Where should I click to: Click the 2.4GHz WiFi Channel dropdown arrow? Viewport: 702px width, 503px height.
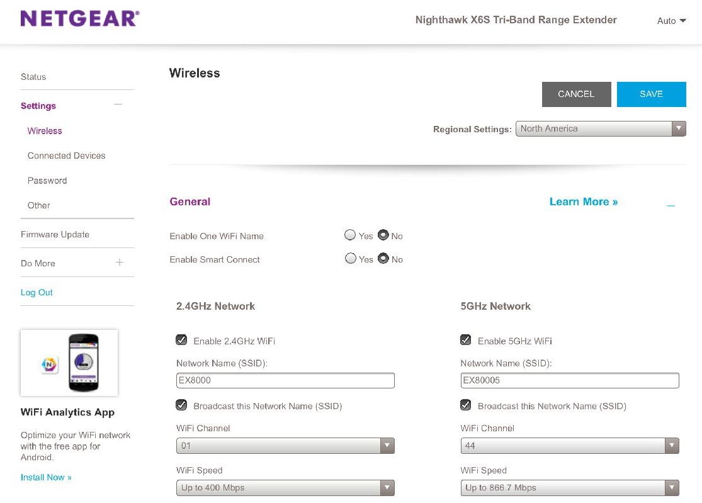coord(387,445)
